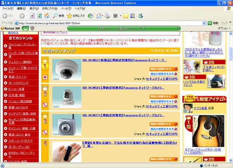233x168 pixels.
Task: Click the green Norton monitor icon
Action: pos(25,28)
